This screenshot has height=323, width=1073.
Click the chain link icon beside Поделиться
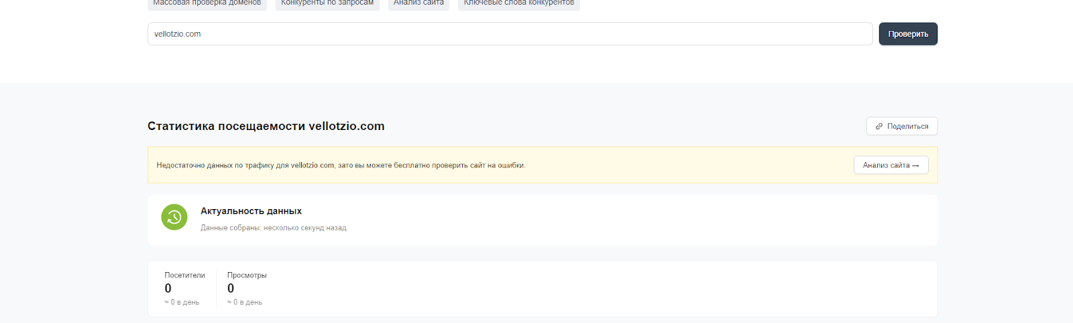[x=879, y=127]
